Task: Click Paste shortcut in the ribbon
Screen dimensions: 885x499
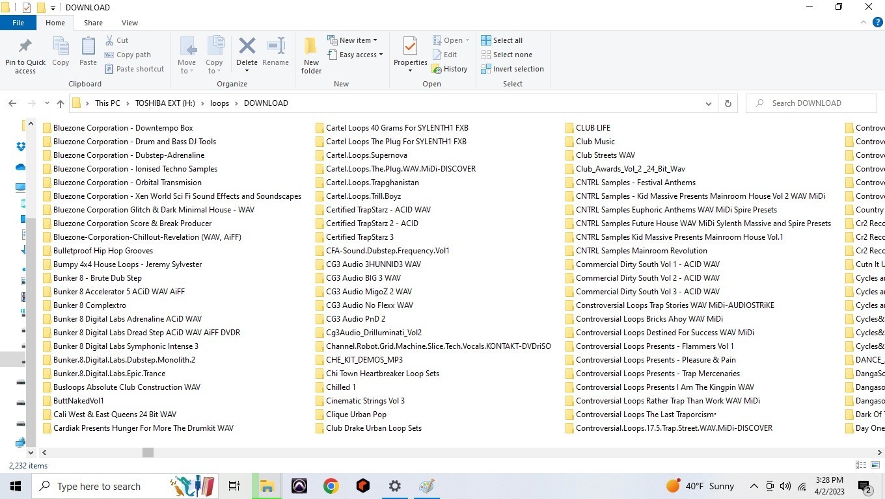Action: (133, 69)
